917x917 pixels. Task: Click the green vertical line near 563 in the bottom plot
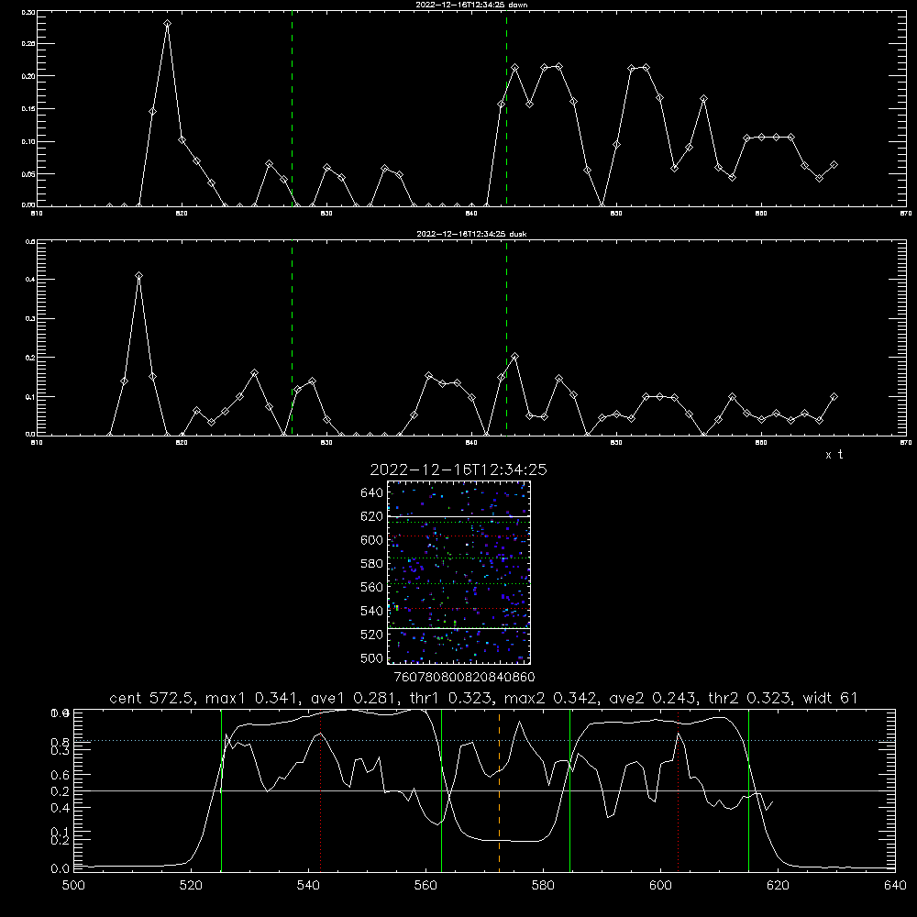442,791
